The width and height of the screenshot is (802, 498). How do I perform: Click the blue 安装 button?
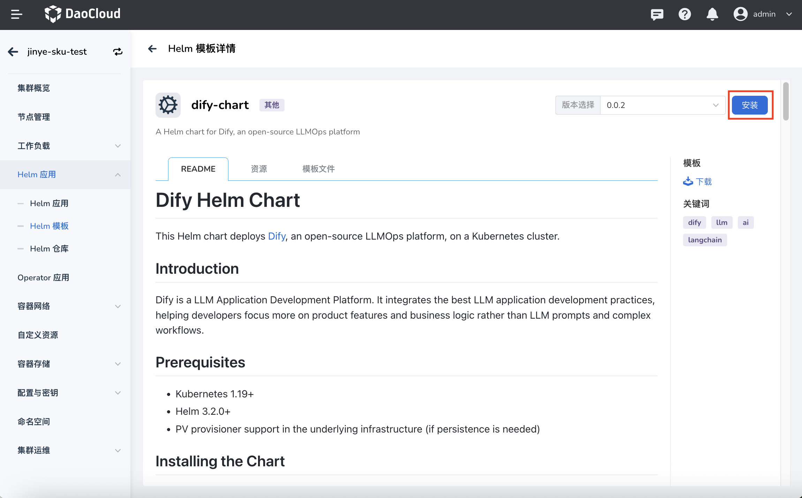(750, 105)
